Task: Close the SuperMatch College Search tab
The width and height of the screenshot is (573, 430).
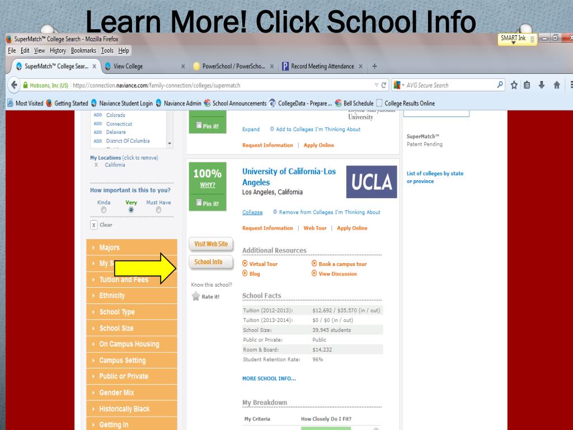Action: point(94,66)
